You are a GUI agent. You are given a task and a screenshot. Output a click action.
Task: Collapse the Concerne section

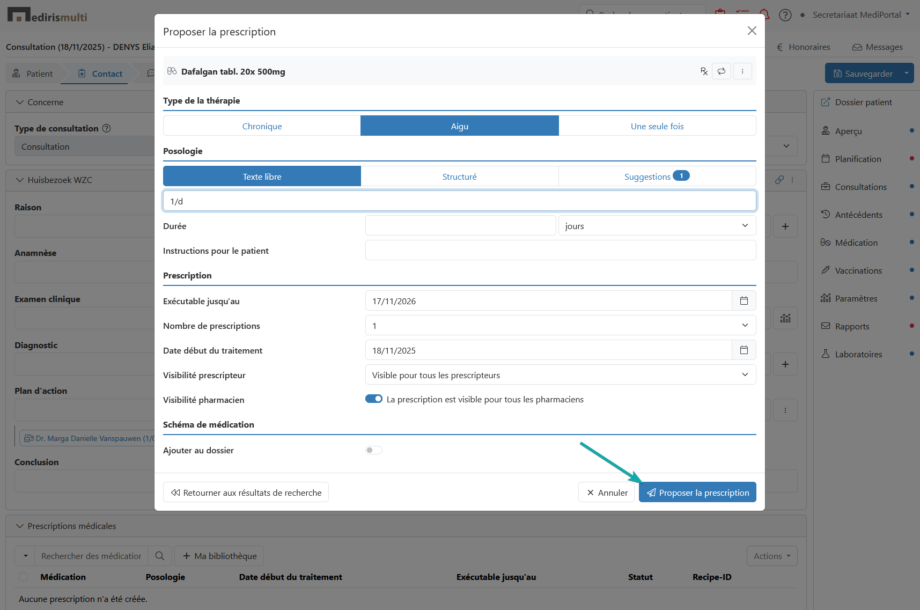[20, 102]
